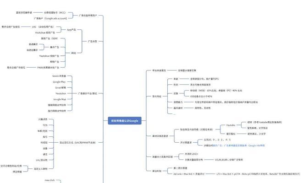Open the blue 'Google Ads' help link
The width and height of the screenshot is (308, 183).
[239, 145]
